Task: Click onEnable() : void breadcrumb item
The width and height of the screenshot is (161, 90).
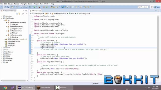Action: coord(84,14)
